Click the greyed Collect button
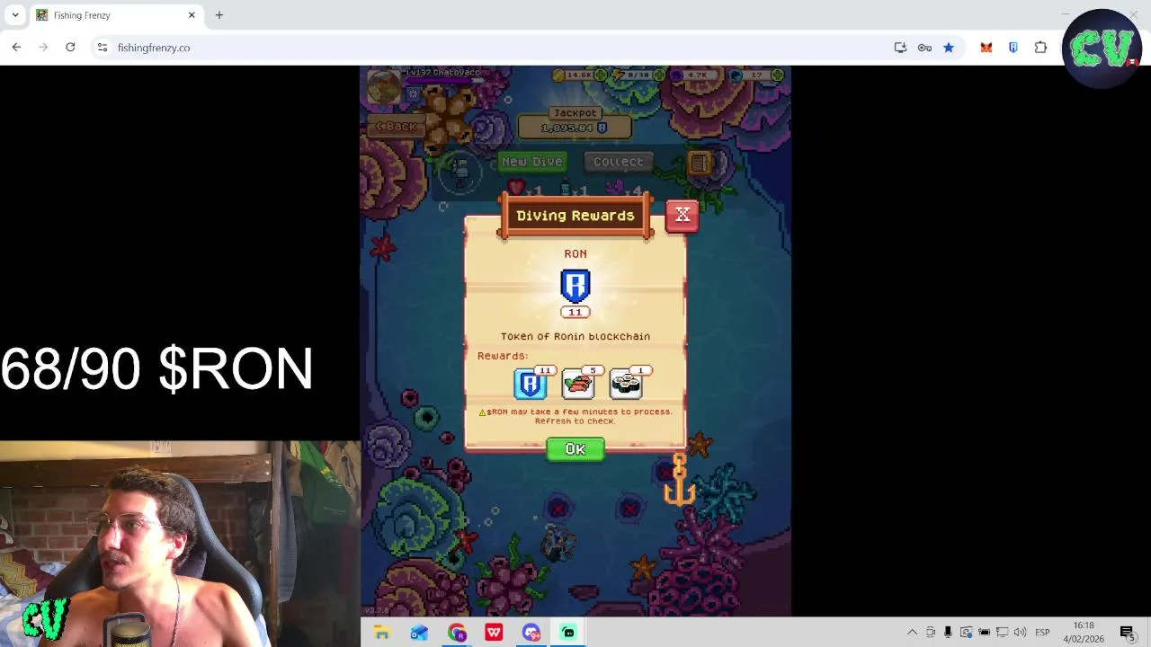 [619, 162]
